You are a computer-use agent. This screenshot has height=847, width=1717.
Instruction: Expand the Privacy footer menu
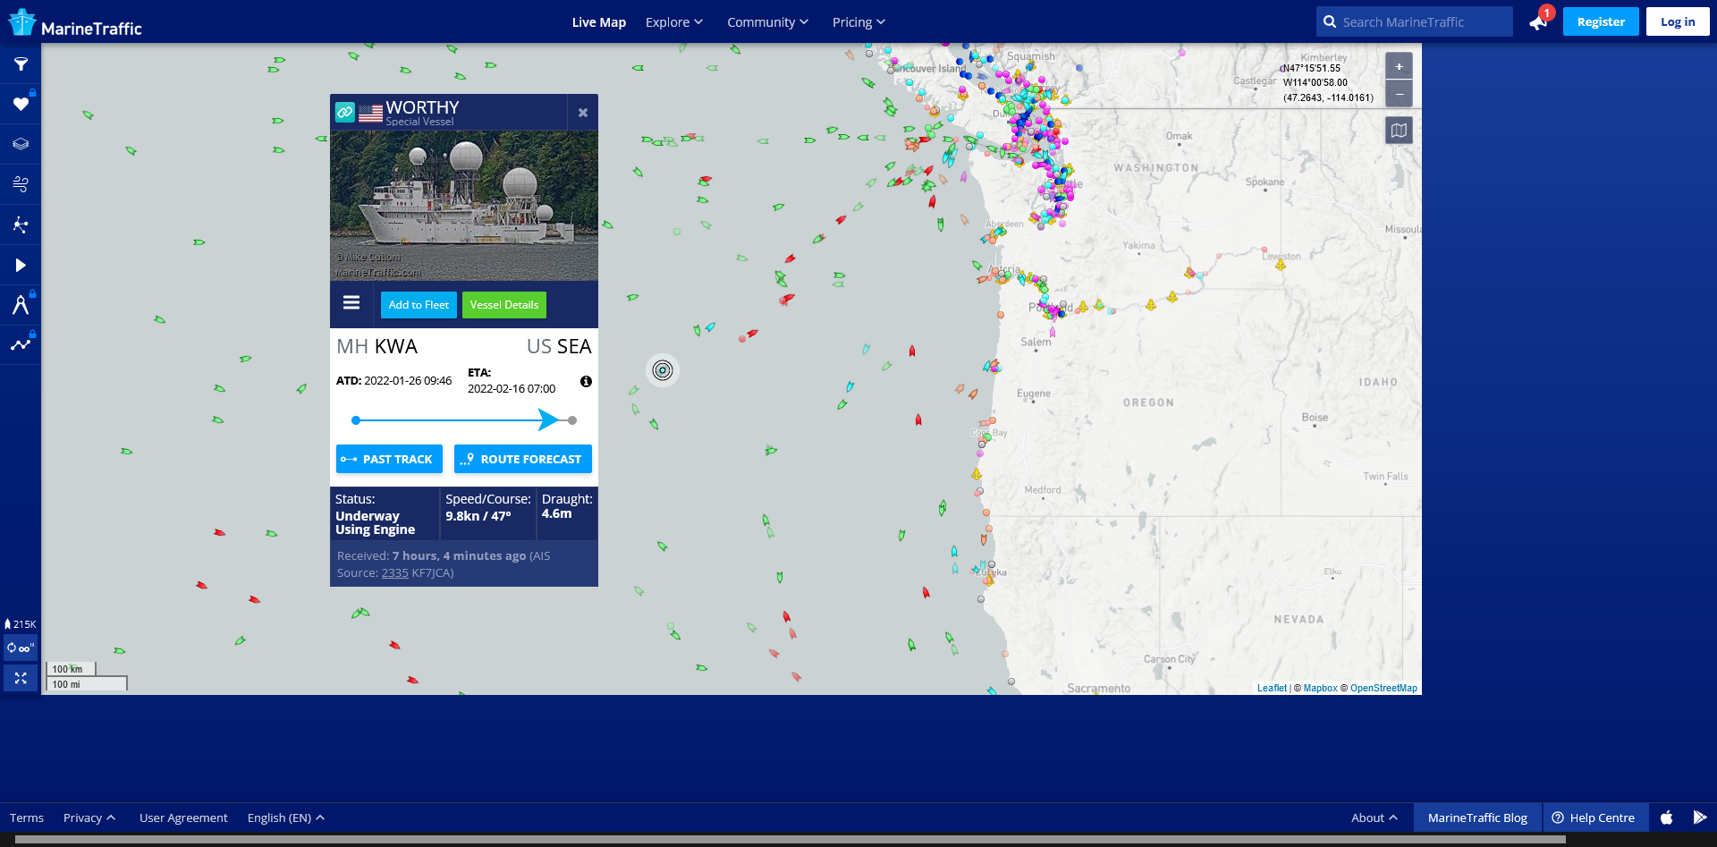(89, 817)
